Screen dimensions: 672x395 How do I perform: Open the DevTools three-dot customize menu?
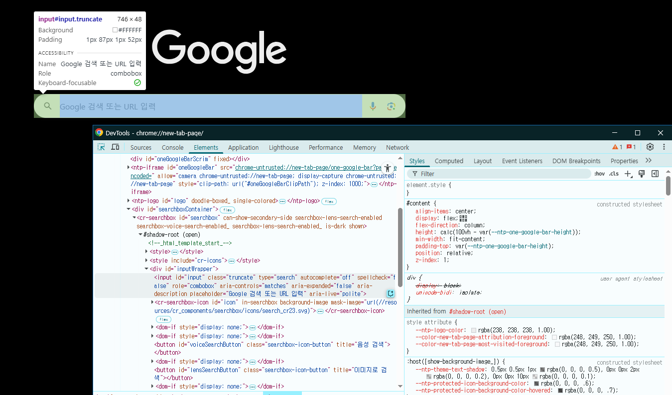[x=664, y=147]
